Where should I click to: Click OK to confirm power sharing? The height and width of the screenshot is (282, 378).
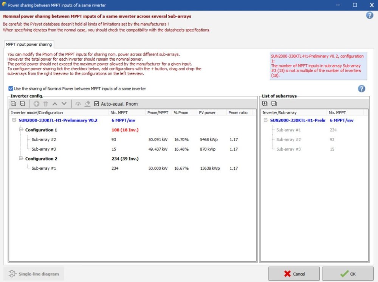click(x=347, y=274)
